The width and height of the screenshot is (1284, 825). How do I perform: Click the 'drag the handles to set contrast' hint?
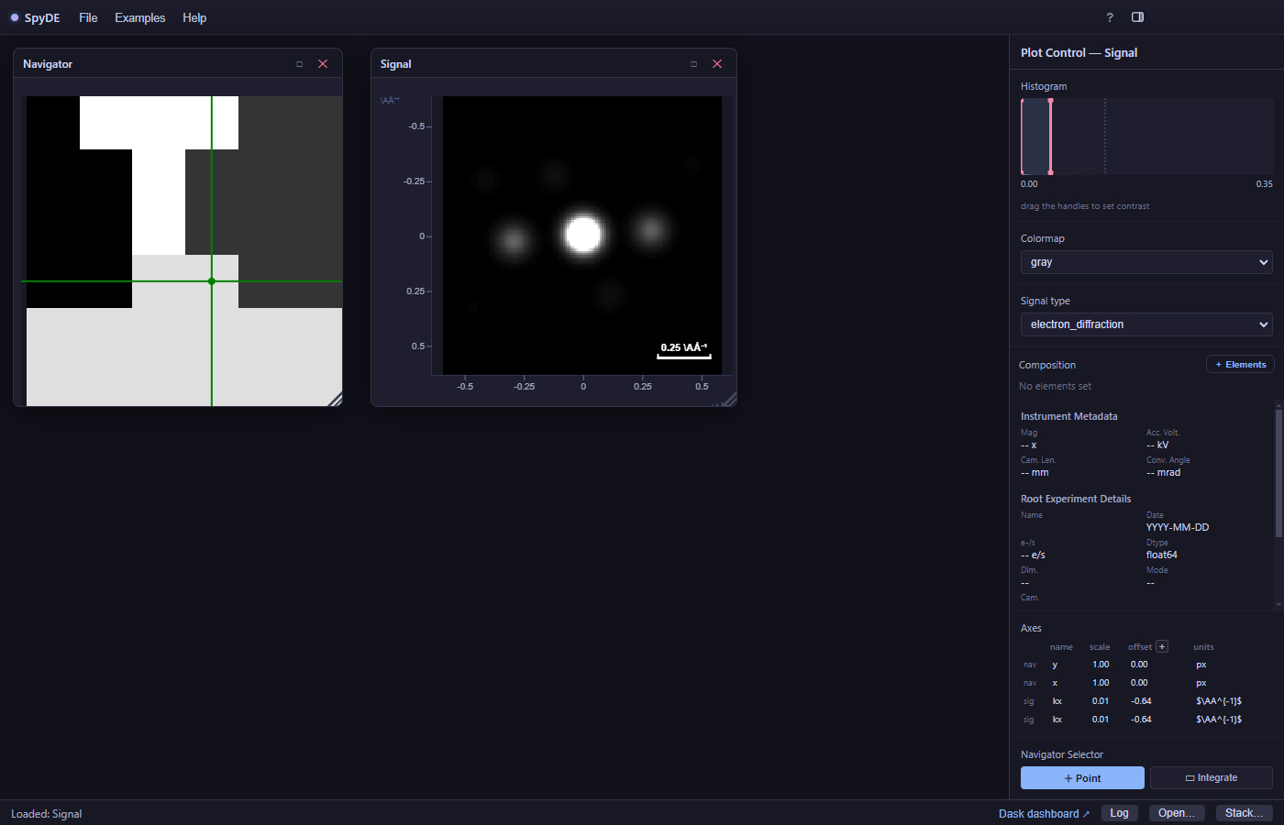coord(1085,206)
